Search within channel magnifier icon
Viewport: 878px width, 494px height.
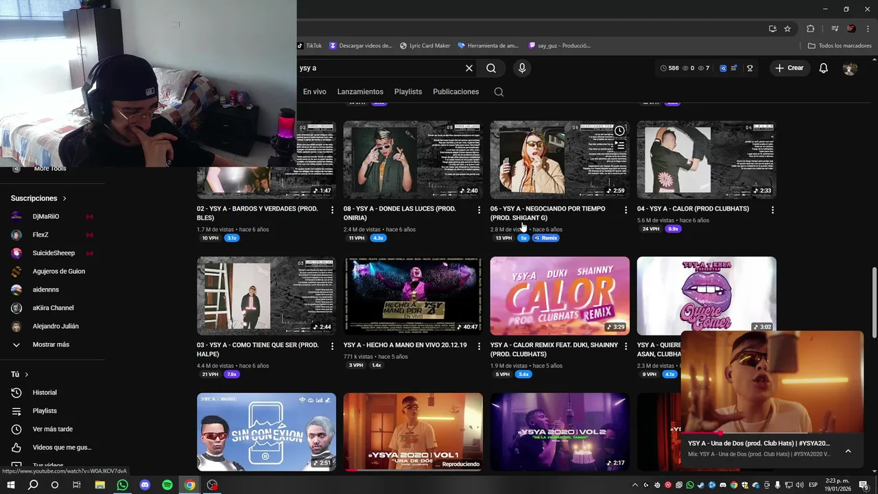(x=499, y=91)
